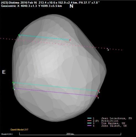Screen dimensions: 136x137
Task: Click the dimensions text '213.4 ±10.6 x 152.9 ±2.4 km'
Action: tap(58, 2)
